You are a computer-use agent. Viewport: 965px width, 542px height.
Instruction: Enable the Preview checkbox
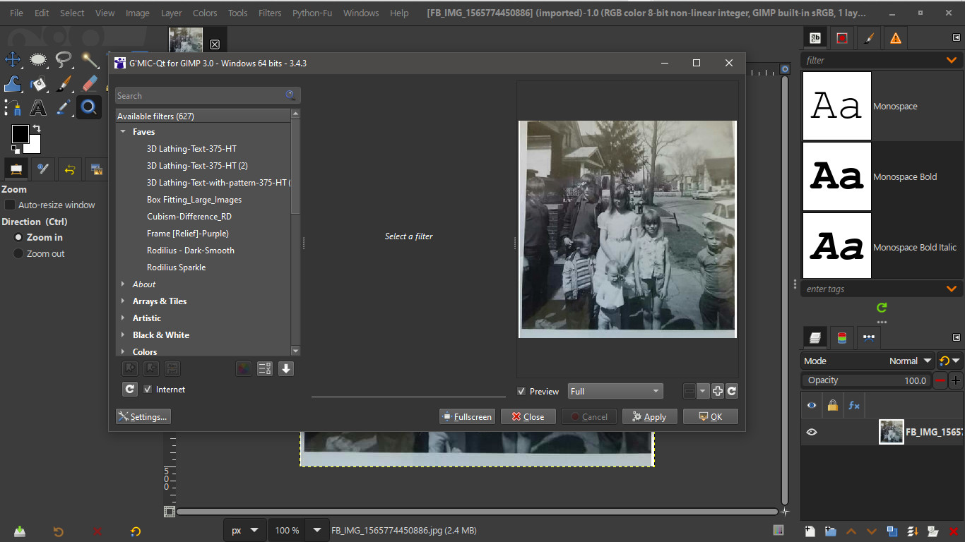pyautogui.click(x=521, y=391)
